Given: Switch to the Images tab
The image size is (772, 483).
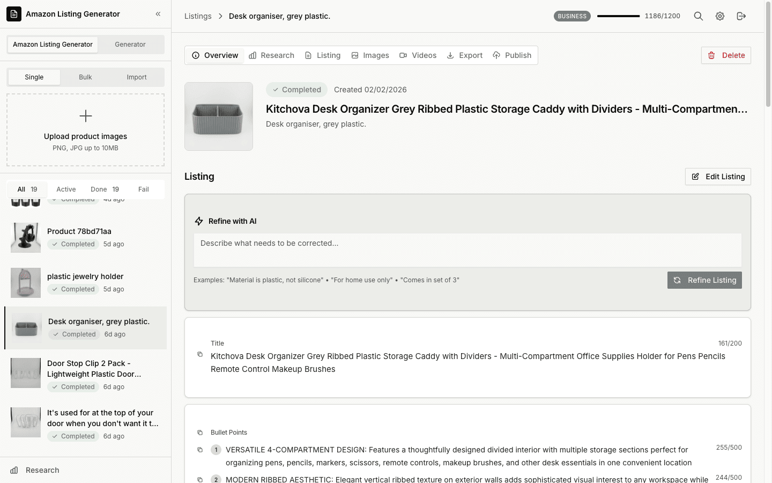Looking at the screenshot, I should (370, 55).
